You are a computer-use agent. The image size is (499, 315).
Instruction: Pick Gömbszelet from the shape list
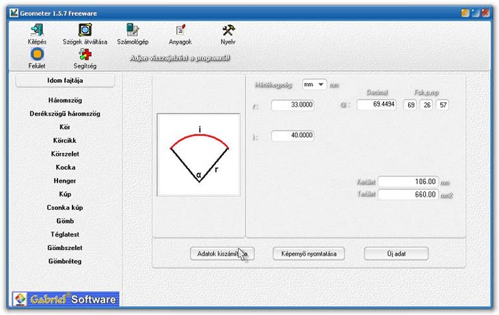point(65,248)
